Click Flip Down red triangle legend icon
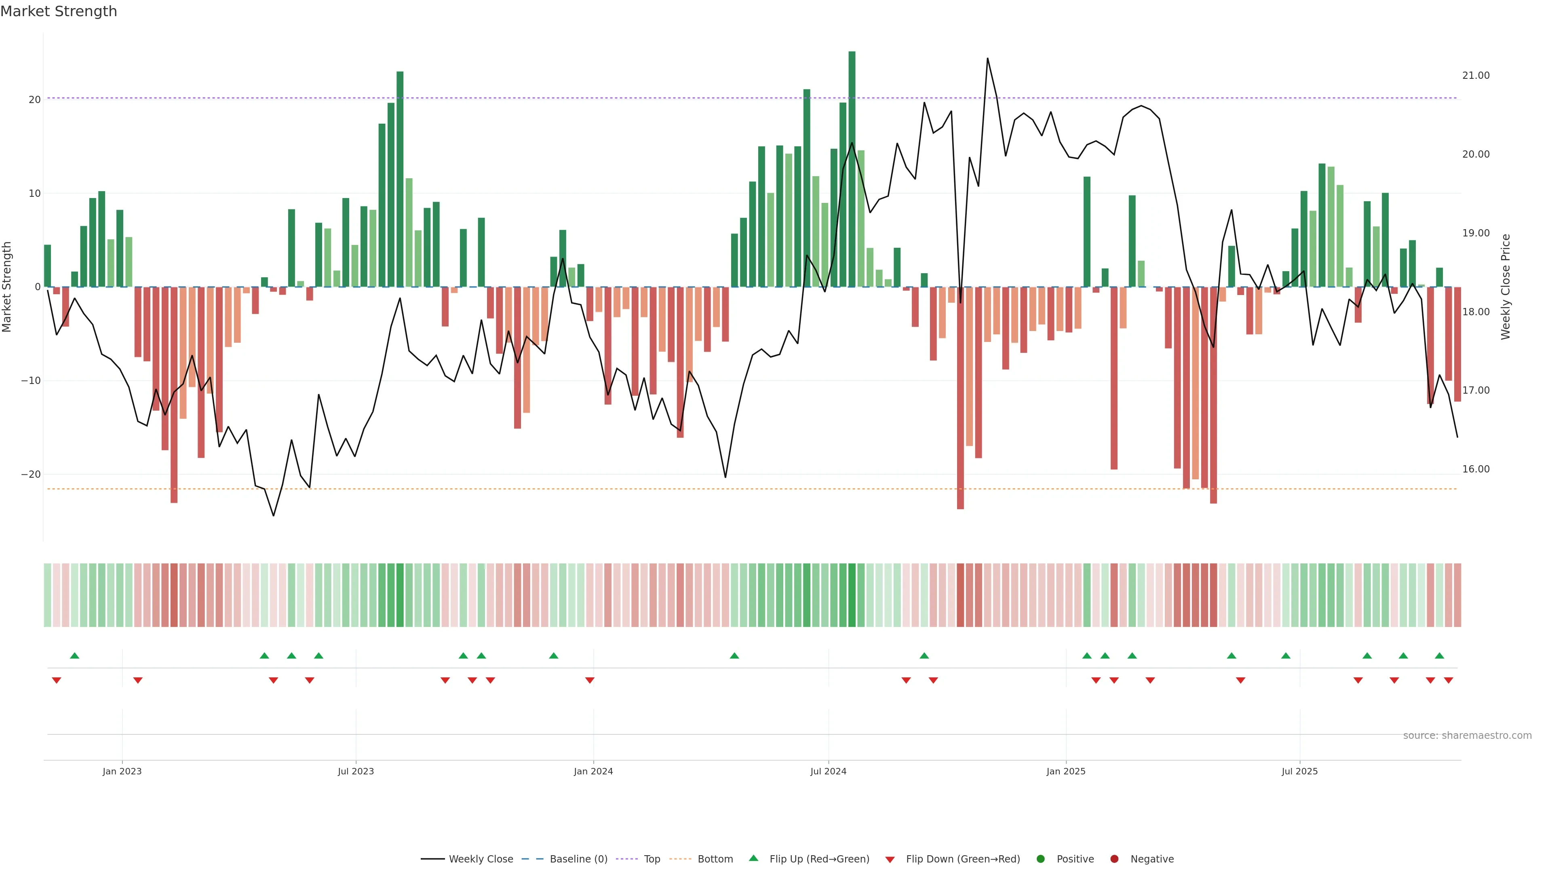The height and width of the screenshot is (873, 1552). [x=890, y=860]
